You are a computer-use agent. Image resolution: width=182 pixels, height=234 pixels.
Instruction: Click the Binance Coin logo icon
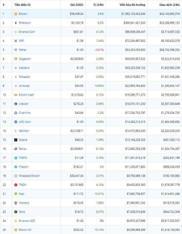16,32
